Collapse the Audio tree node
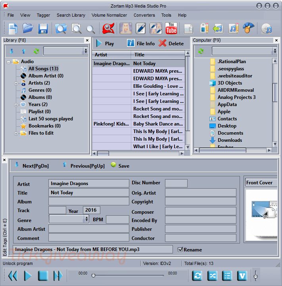 (8, 62)
